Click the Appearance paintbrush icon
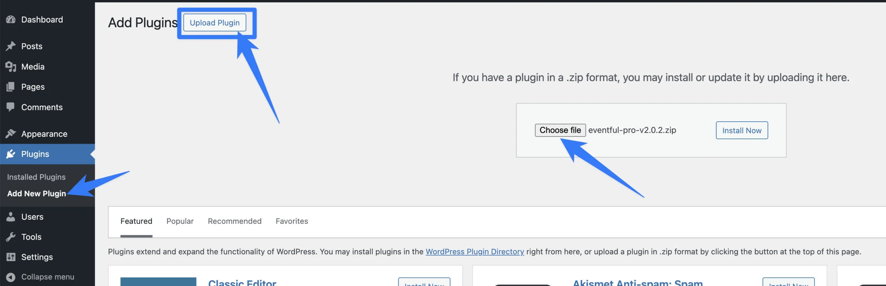The height and width of the screenshot is (286, 886). [x=11, y=134]
